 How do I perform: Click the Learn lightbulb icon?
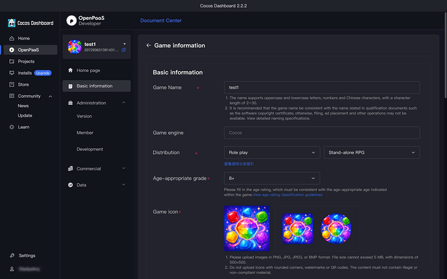[12, 127]
